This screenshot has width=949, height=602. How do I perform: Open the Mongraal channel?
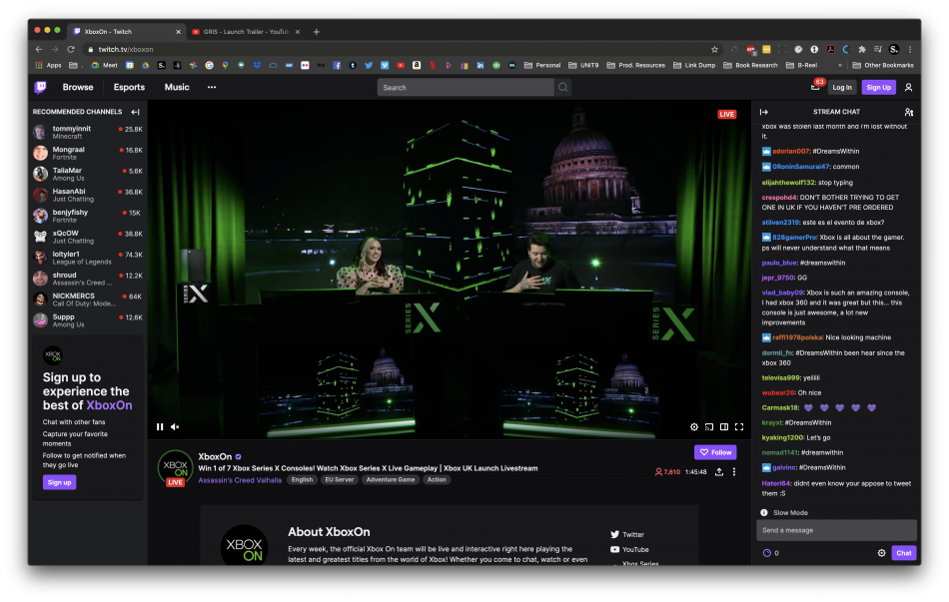pos(88,153)
